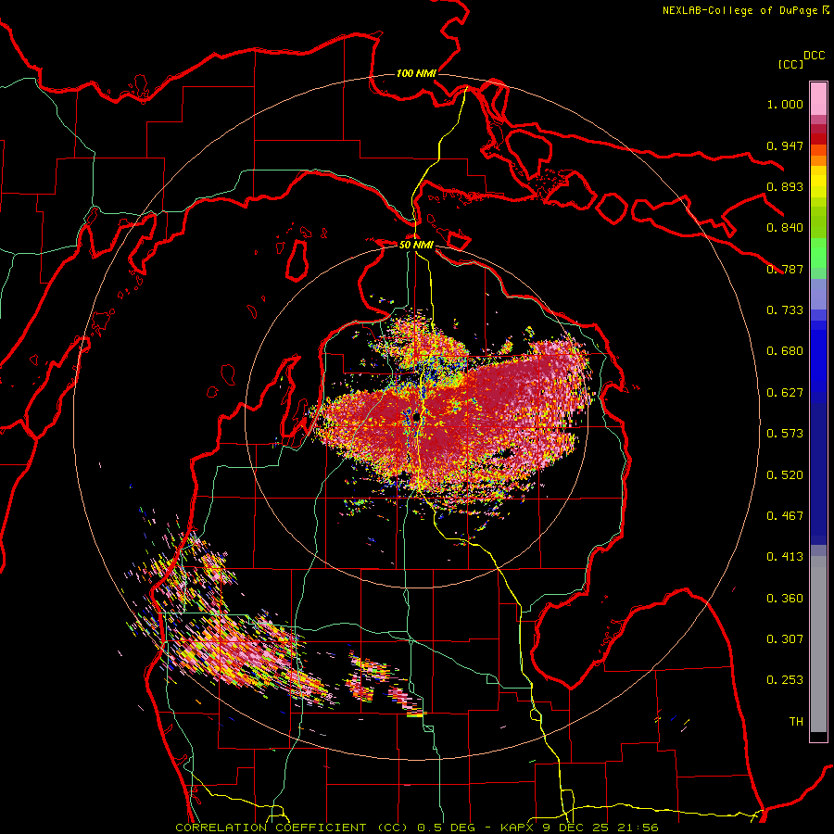Click the TH threshold label on legend
Screen dimensions: 834x834
pos(796,722)
